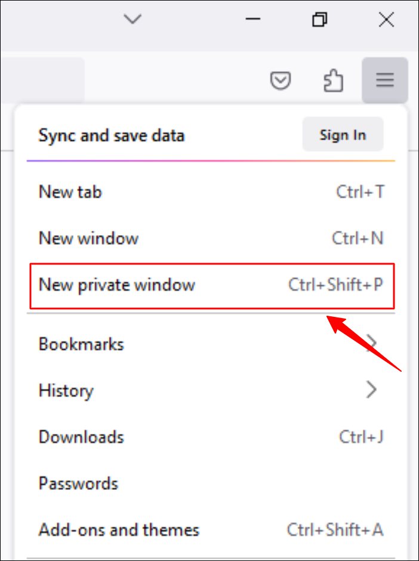Expand the list all tabs chevron
This screenshot has width=419, height=561.
[x=132, y=20]
